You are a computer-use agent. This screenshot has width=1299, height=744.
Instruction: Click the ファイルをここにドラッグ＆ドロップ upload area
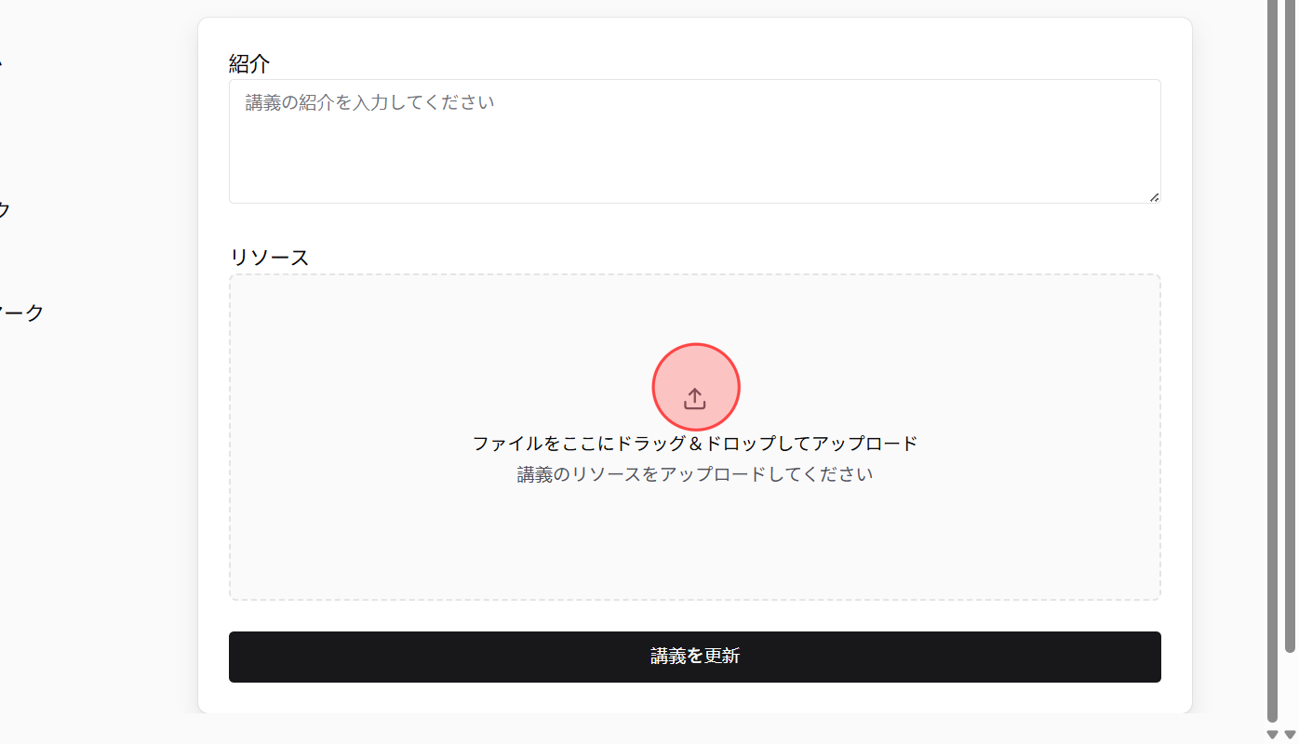pyautogui.click(x=695, y=443)
